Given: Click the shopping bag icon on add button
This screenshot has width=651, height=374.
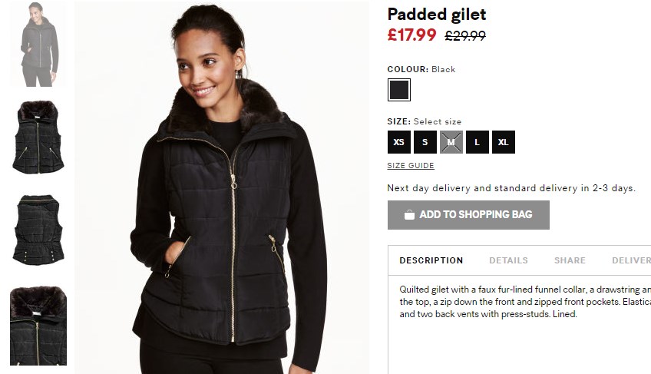Looking at the screenshot, I should coord(409,215).
